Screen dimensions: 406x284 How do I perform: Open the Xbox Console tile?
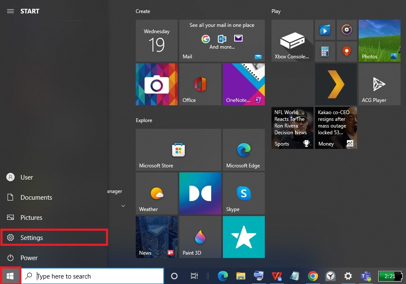(292, 41)
